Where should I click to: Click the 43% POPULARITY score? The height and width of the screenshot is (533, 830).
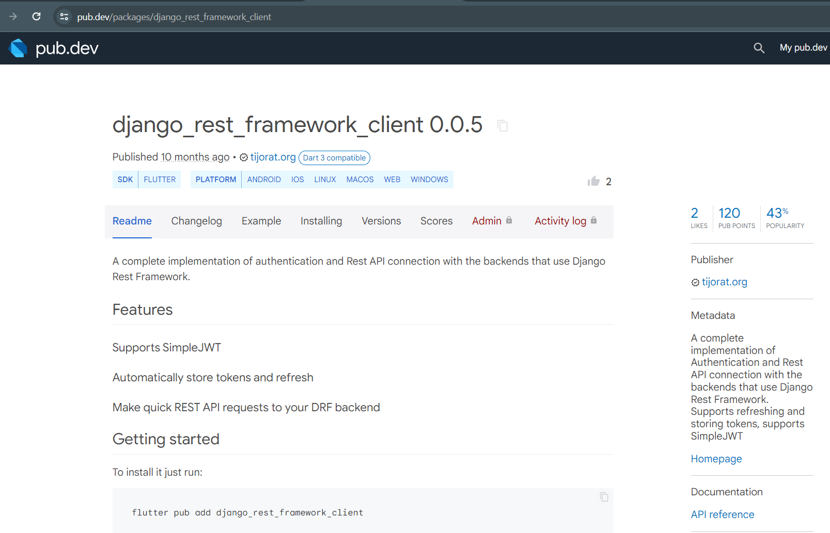(785, 218)
